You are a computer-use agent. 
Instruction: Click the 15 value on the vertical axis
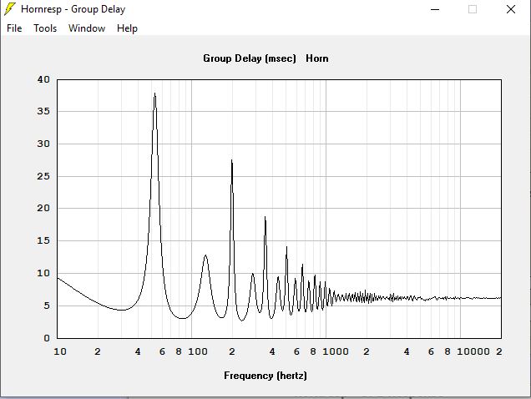[43, 240]
